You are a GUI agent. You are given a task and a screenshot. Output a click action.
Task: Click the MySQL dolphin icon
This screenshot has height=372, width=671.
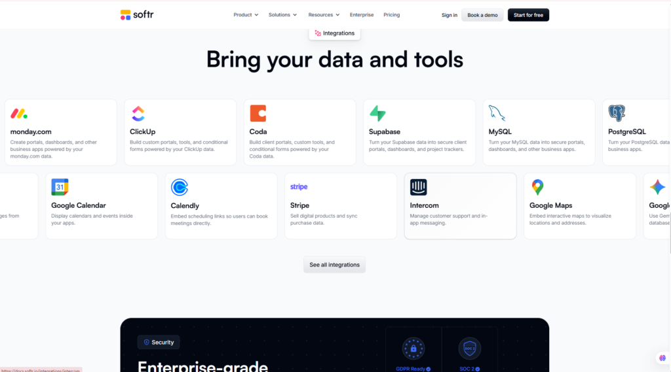pos(497,113)
